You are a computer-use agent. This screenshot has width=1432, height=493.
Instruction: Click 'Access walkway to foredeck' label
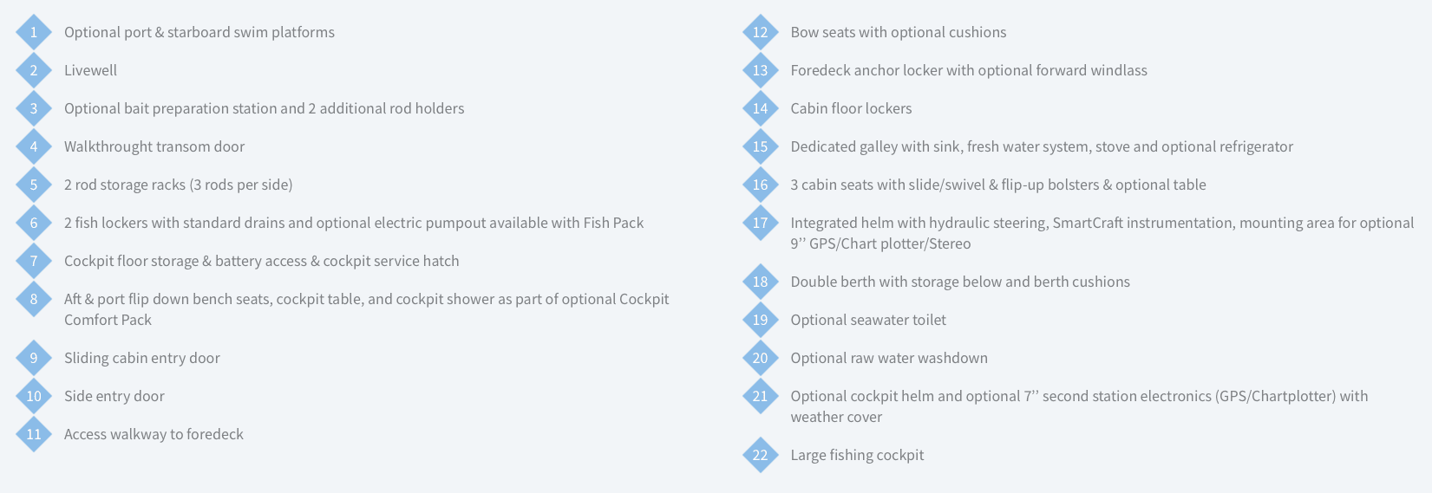tap(154, 434)
